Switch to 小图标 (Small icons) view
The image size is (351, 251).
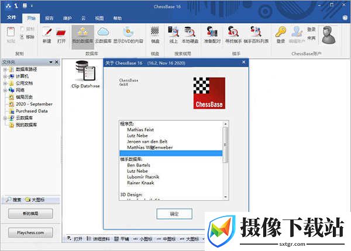tap(143, 239)
